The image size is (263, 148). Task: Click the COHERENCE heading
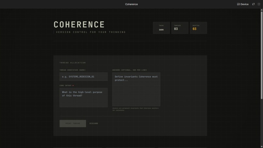tap(79, 25)
